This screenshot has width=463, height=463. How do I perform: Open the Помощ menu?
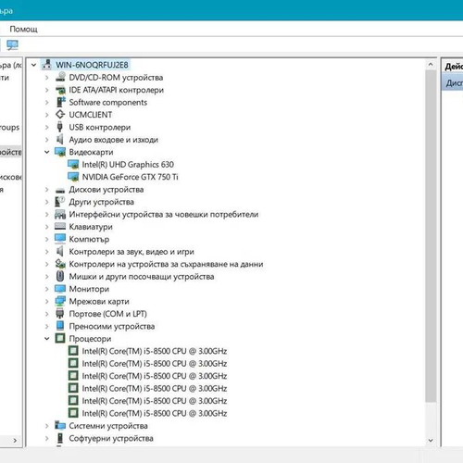coord(23,29)
